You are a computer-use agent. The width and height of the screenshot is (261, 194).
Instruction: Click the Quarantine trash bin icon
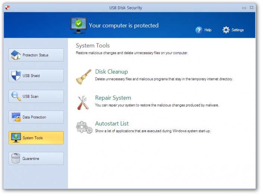pyautogui.click(x=16, y=159)
